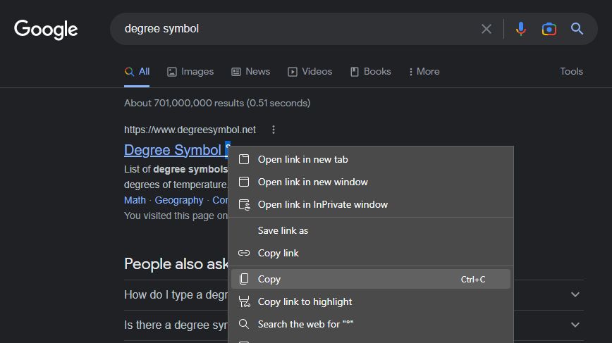Image resolution: width=612 pixels, height=343 pixels.
Task: Switch to the News tab
Action: [250, 72]
